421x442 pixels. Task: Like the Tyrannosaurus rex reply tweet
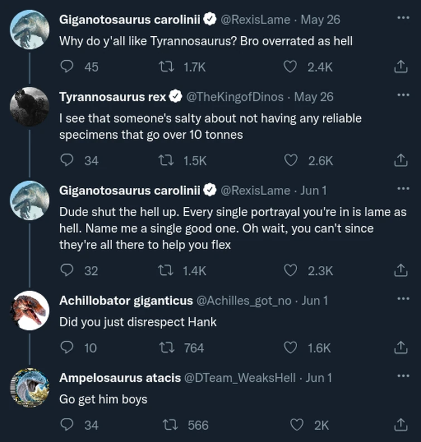tap(291, 161)
